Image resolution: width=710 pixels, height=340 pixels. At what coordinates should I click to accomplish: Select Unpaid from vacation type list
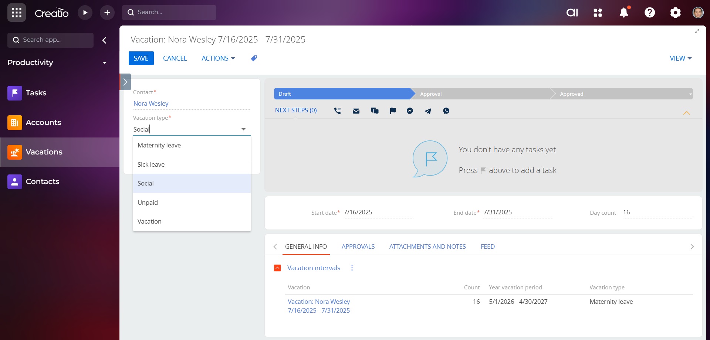pyautogui.click(x=148, y=203)
